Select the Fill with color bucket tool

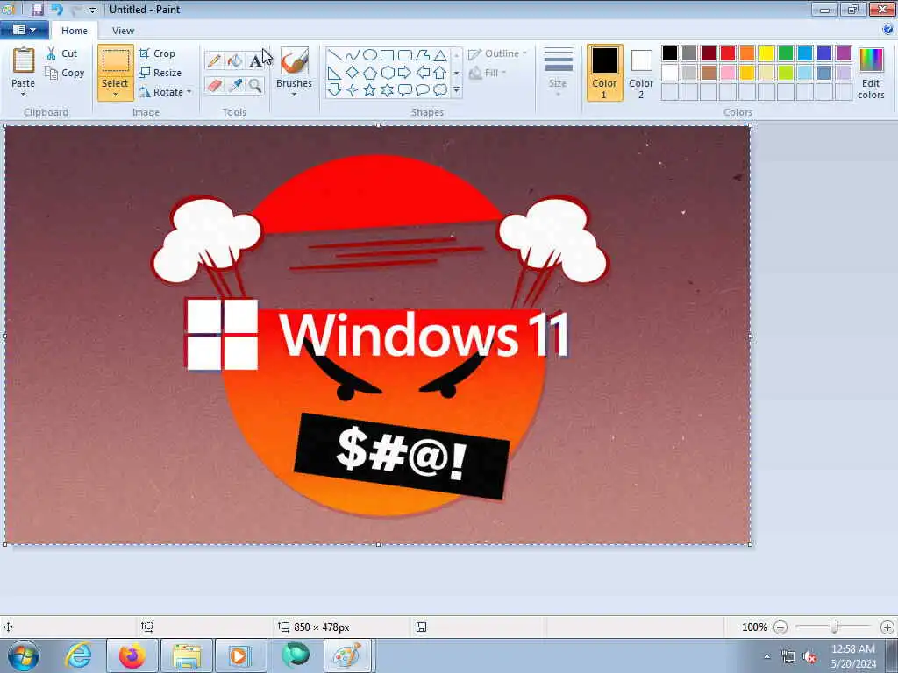[235, 60]
